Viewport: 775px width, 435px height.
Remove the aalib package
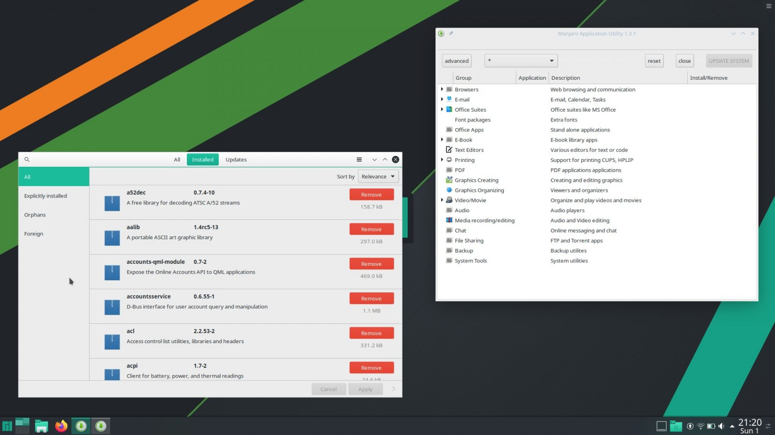pos(372,230)
